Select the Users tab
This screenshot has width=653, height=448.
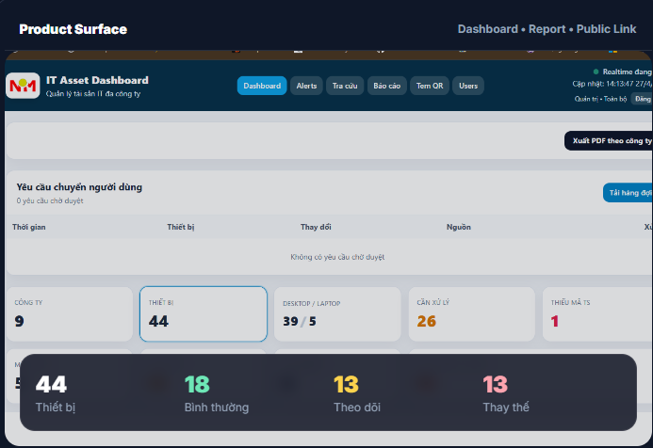pos(468,86)
